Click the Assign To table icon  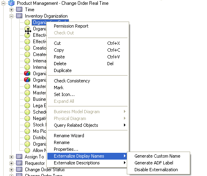[19, 157]
